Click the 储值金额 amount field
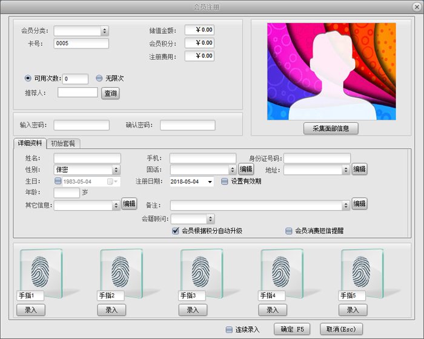Image resolution: width=424 pixels, height=339 pixels. pos(199,30)
